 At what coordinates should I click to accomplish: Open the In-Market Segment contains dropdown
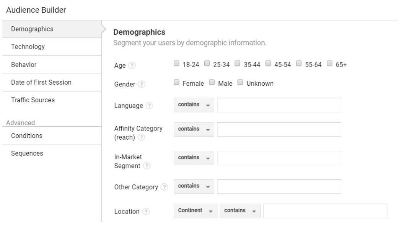tap(194, 158)
